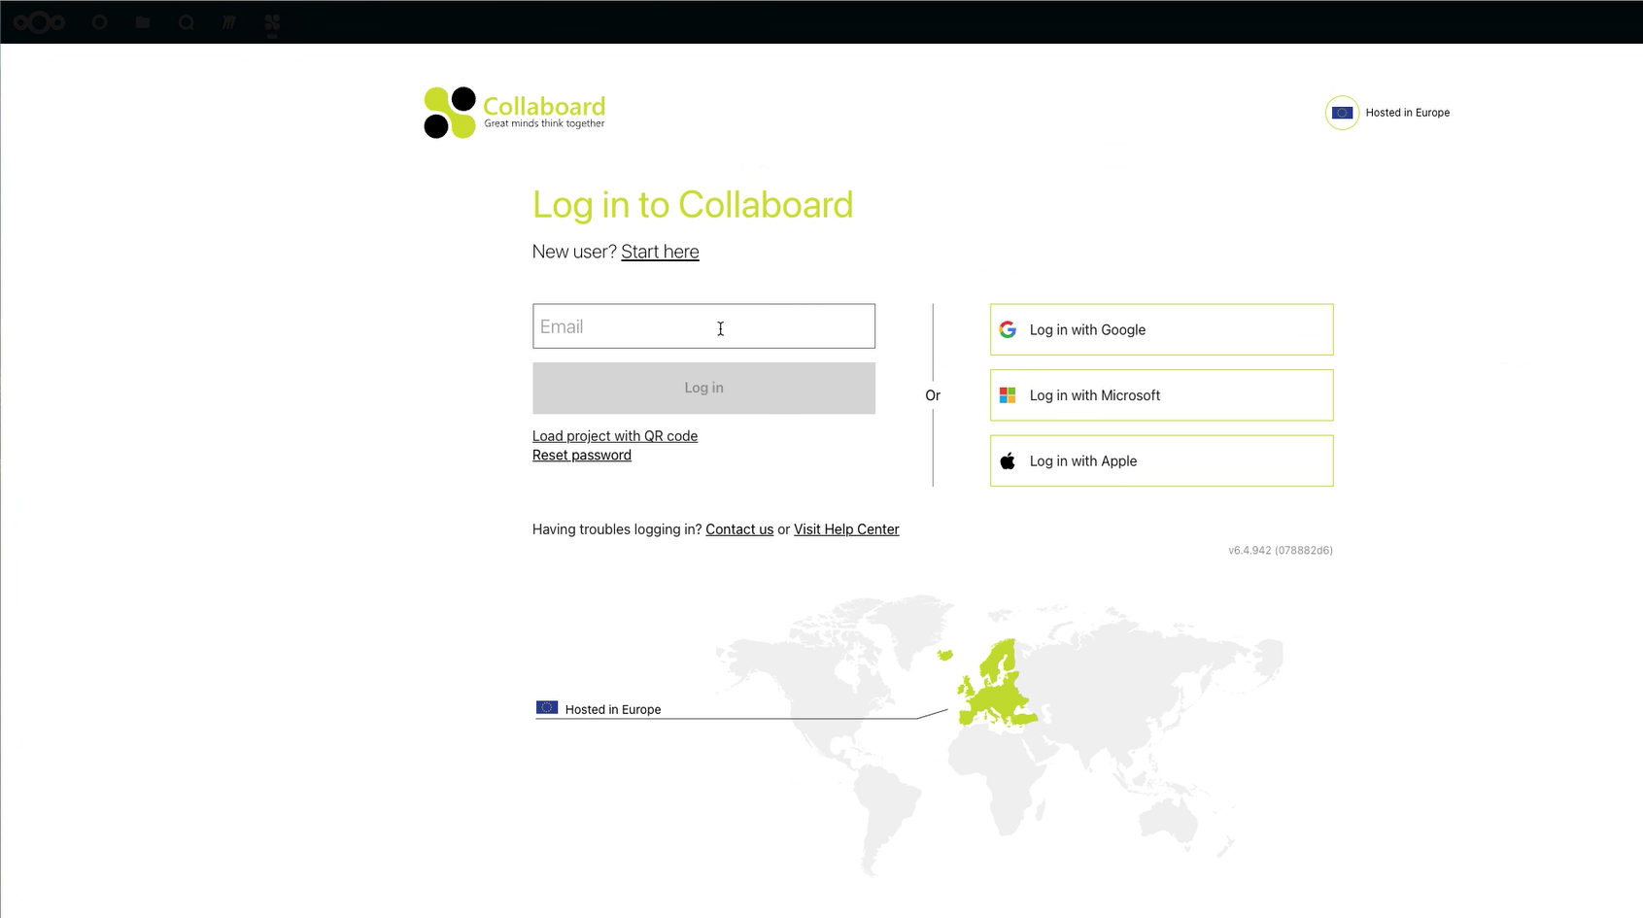
Task: Click the Google logo on the Google login option
Action: [1008, 329]
